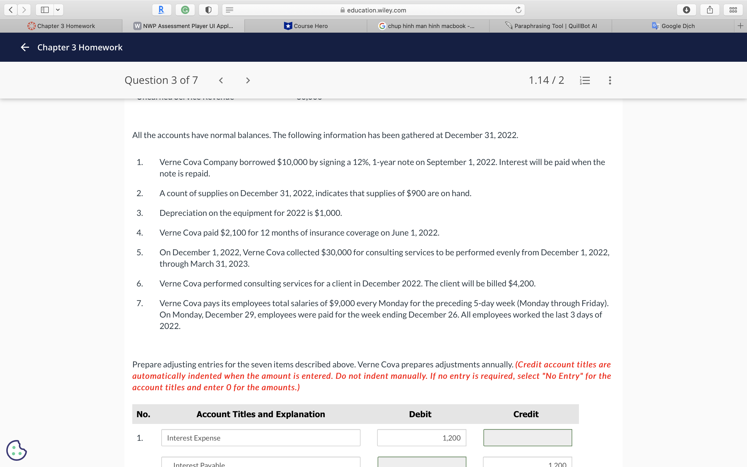Advance to the next question with right chevron

click(x=248, y=80)
